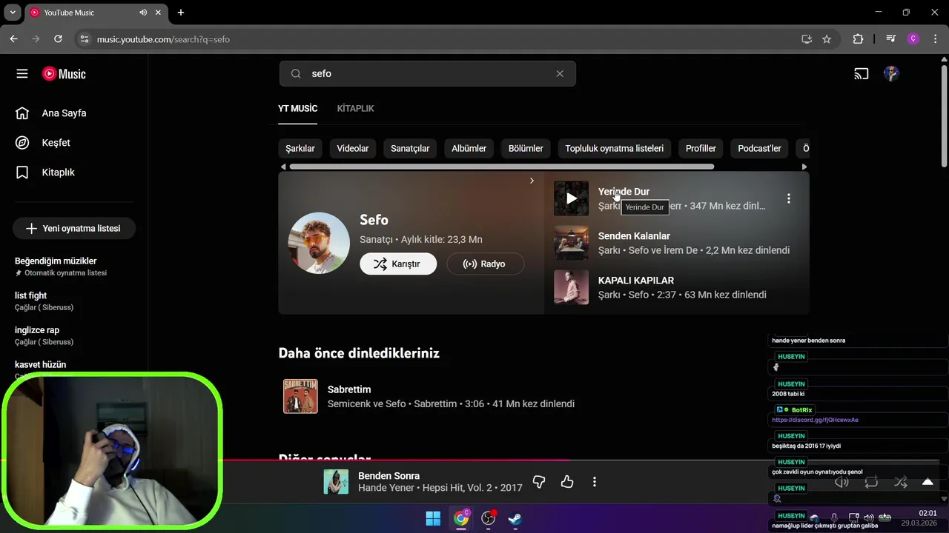Click the search magnifier icon
The height and width of the screenshot is (533, 949).
pos(296,74)
